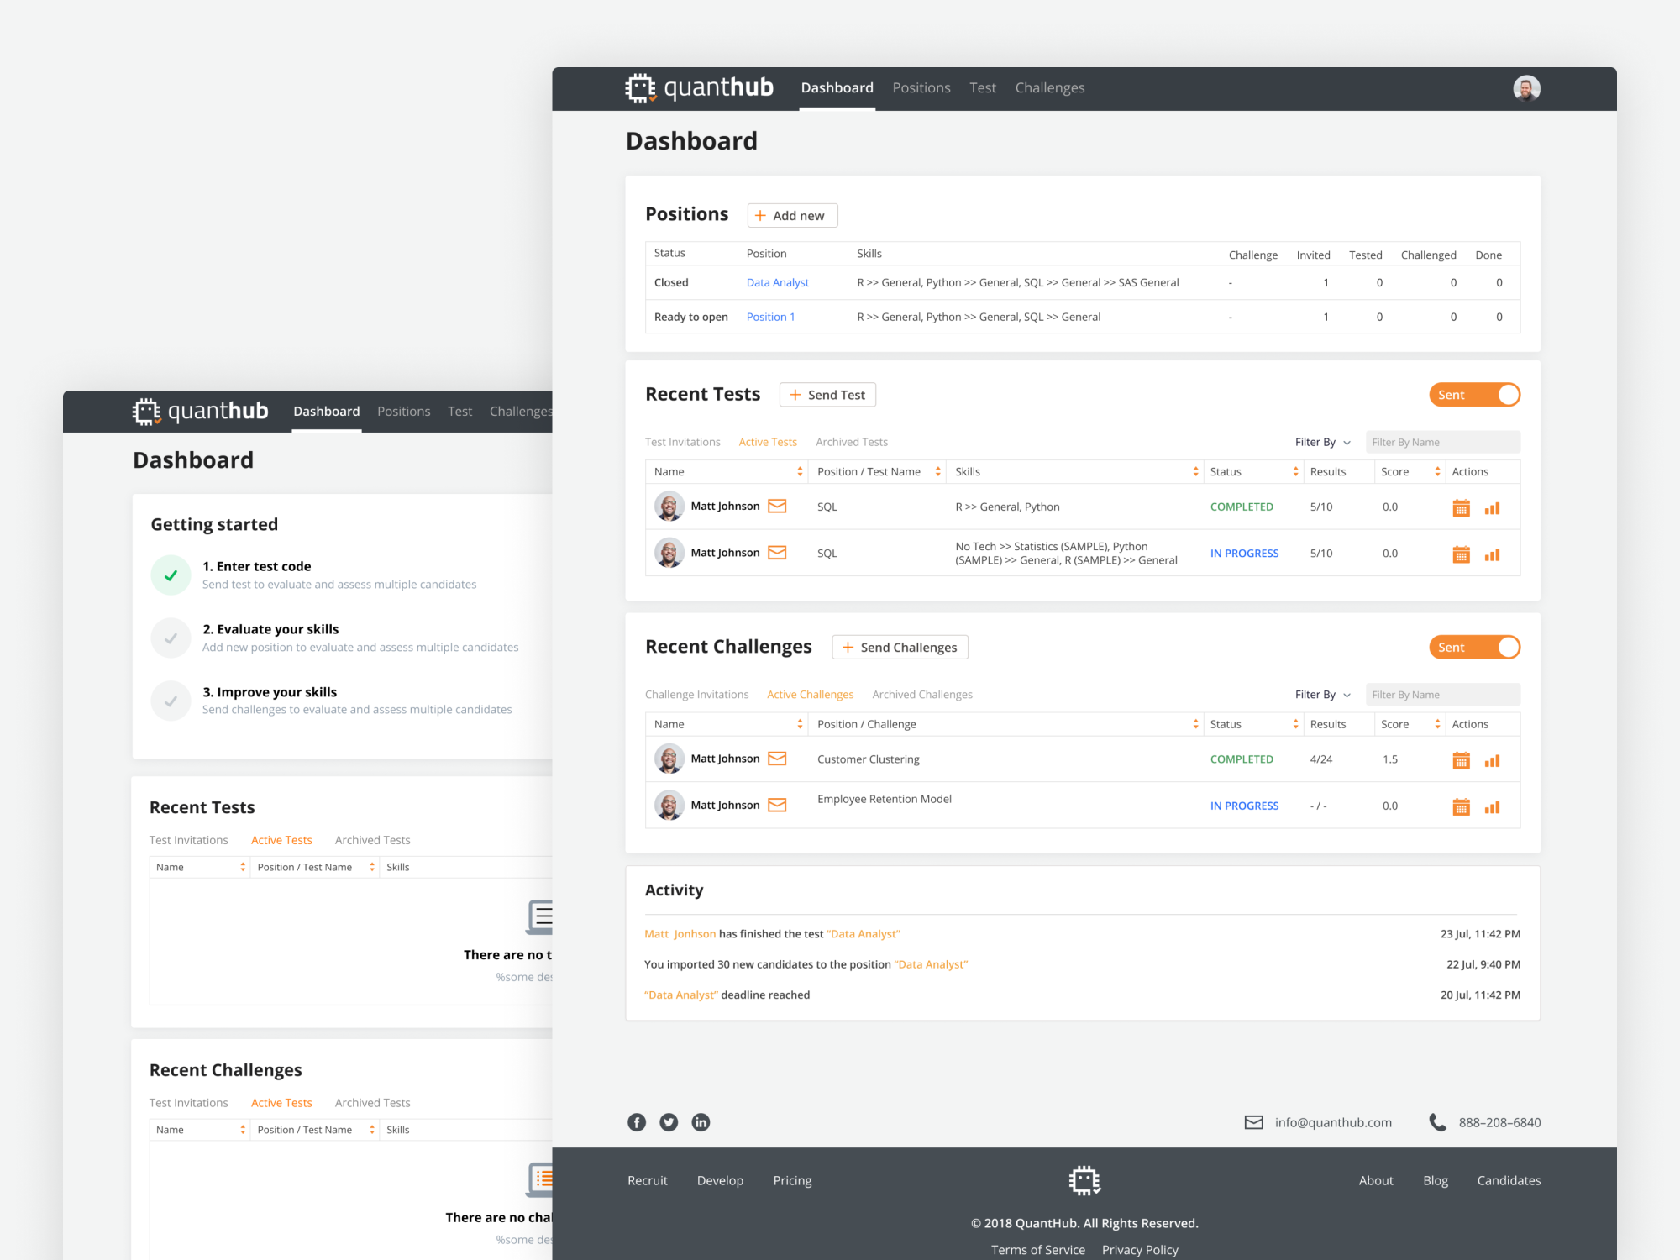This screenshot has width=1680, height=1260.
Task: Click the QuantHub chip logo in dark footer
Action: pyautogui.click(x=1084, y=1180)
